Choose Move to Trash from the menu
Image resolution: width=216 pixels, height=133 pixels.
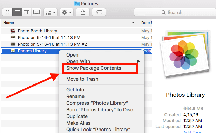click(x=82, y=79)
